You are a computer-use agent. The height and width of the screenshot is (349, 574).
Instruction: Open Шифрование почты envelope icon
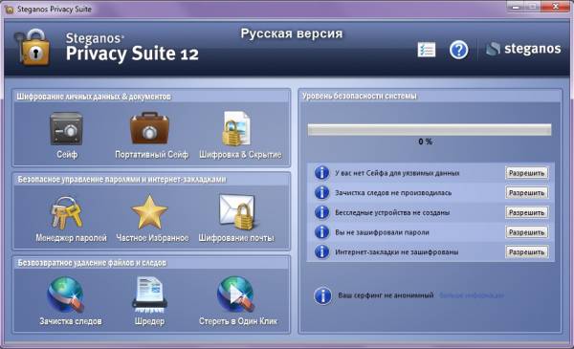point(237,212)
